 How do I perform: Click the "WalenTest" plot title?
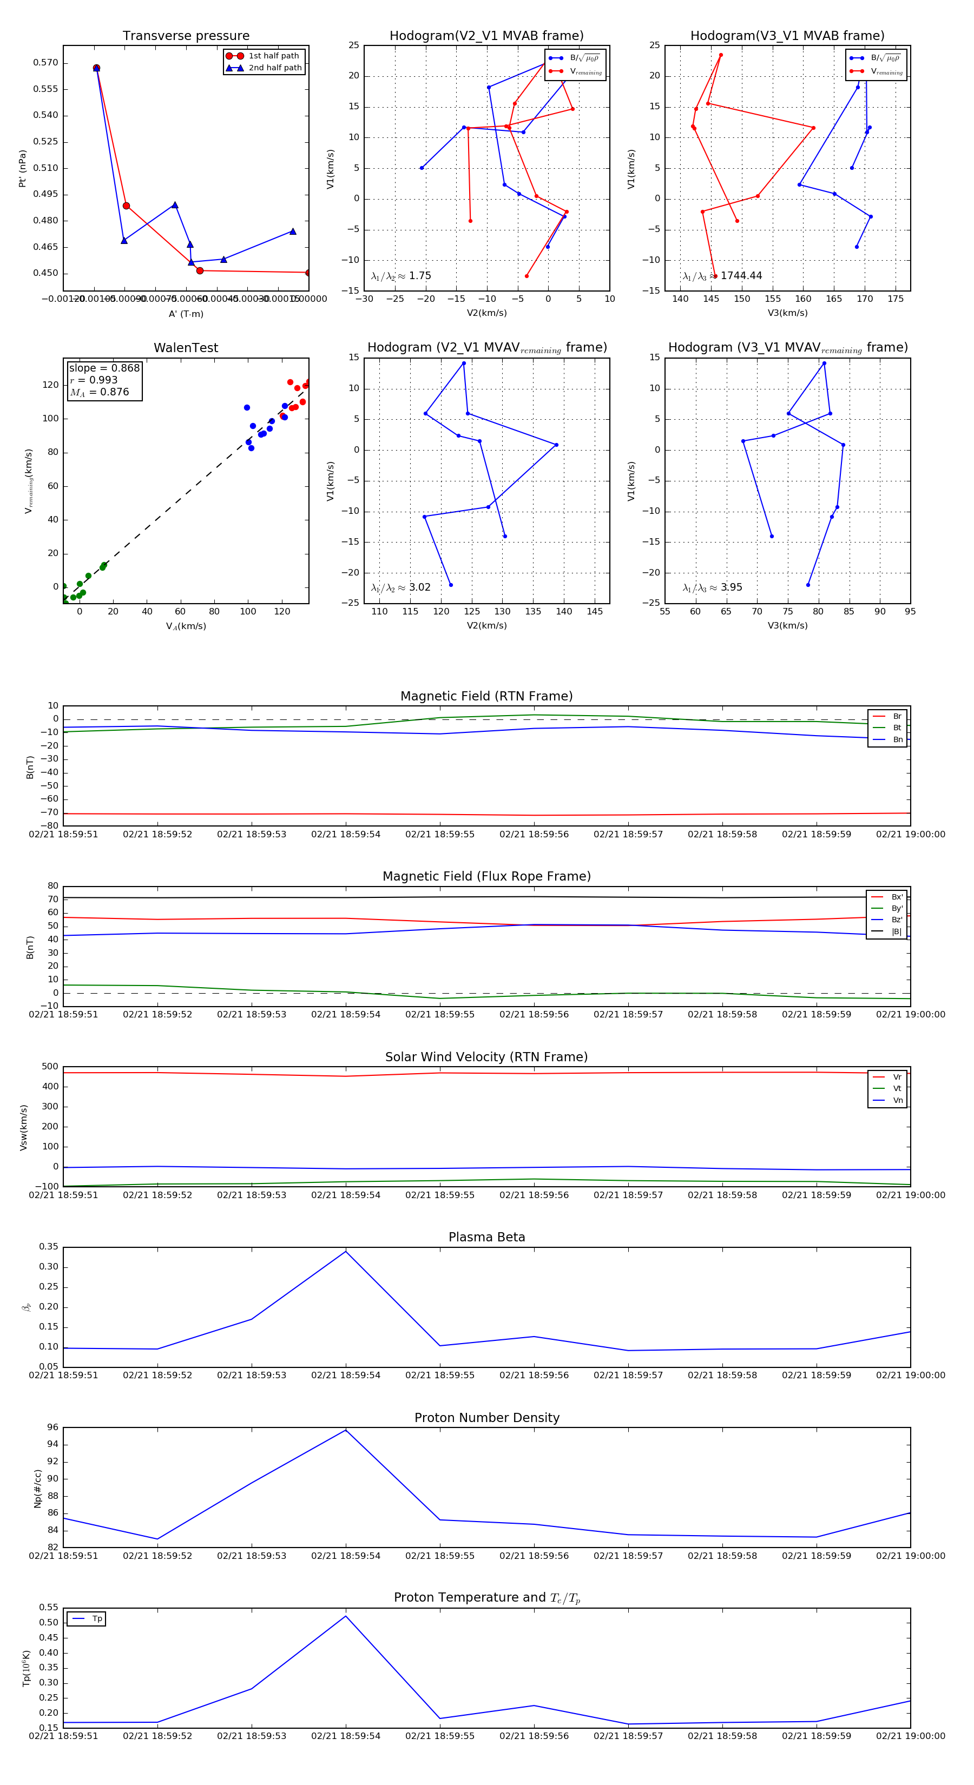[186, 348]
